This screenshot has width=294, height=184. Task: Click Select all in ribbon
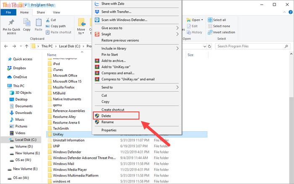217,20
